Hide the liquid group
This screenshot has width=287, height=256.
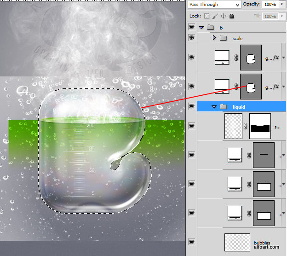(191, 106)
